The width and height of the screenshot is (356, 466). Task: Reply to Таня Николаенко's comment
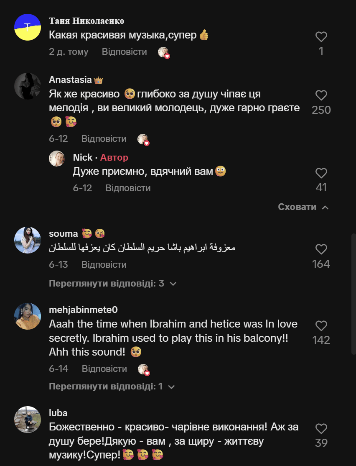click(x=125, y=52)
